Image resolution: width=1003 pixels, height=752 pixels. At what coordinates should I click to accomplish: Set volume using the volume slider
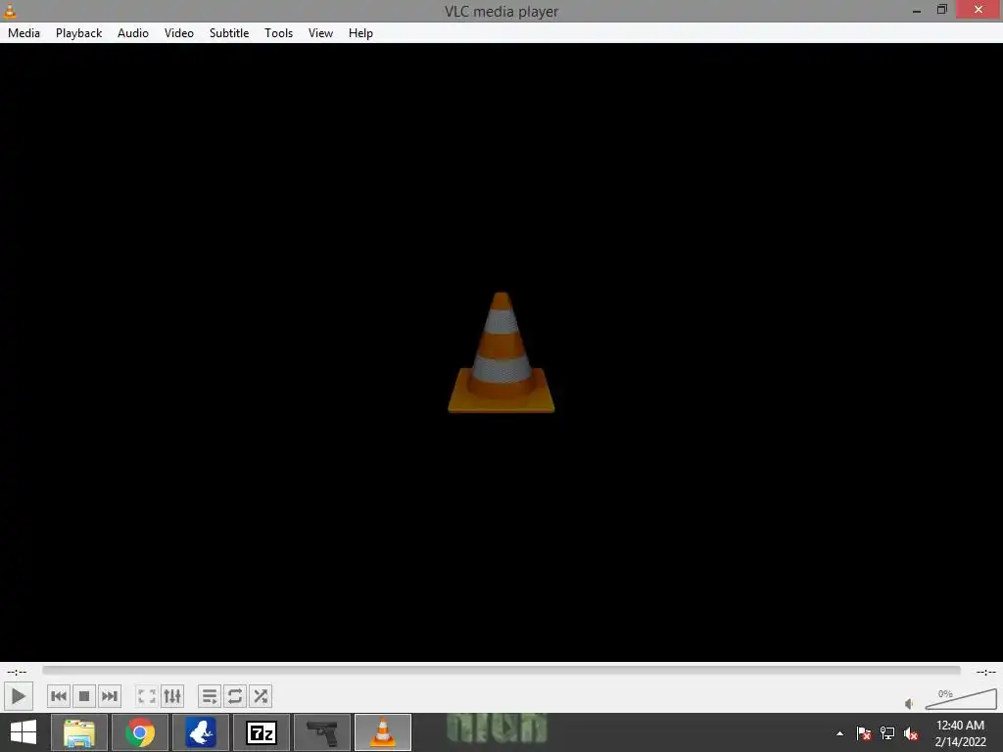click(961, 699)
